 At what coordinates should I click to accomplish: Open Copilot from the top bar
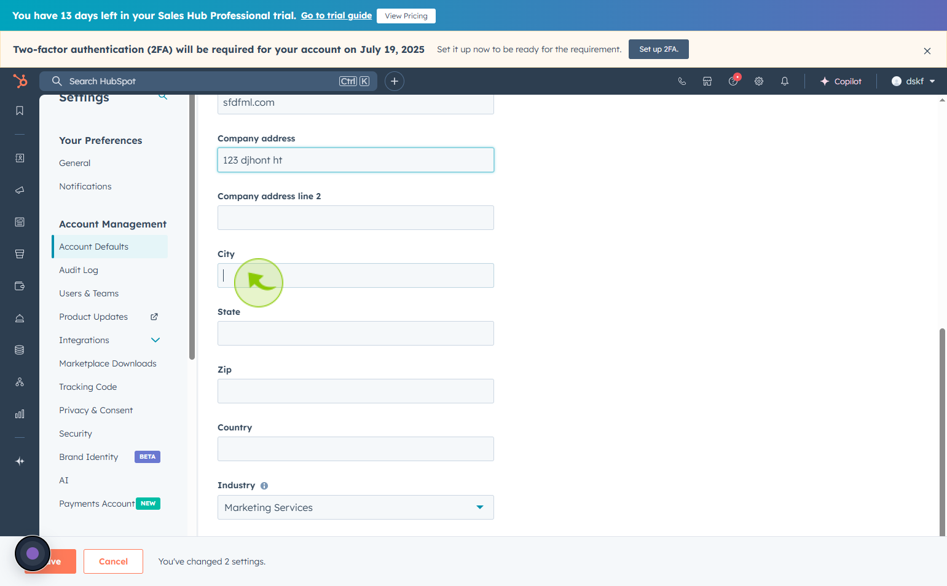pos(841,81)
